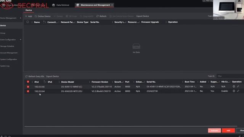This screenshot has height=137, width=244.
Task: Open network settings icon for 192.0.0.64 row
Action: [234, 91]
